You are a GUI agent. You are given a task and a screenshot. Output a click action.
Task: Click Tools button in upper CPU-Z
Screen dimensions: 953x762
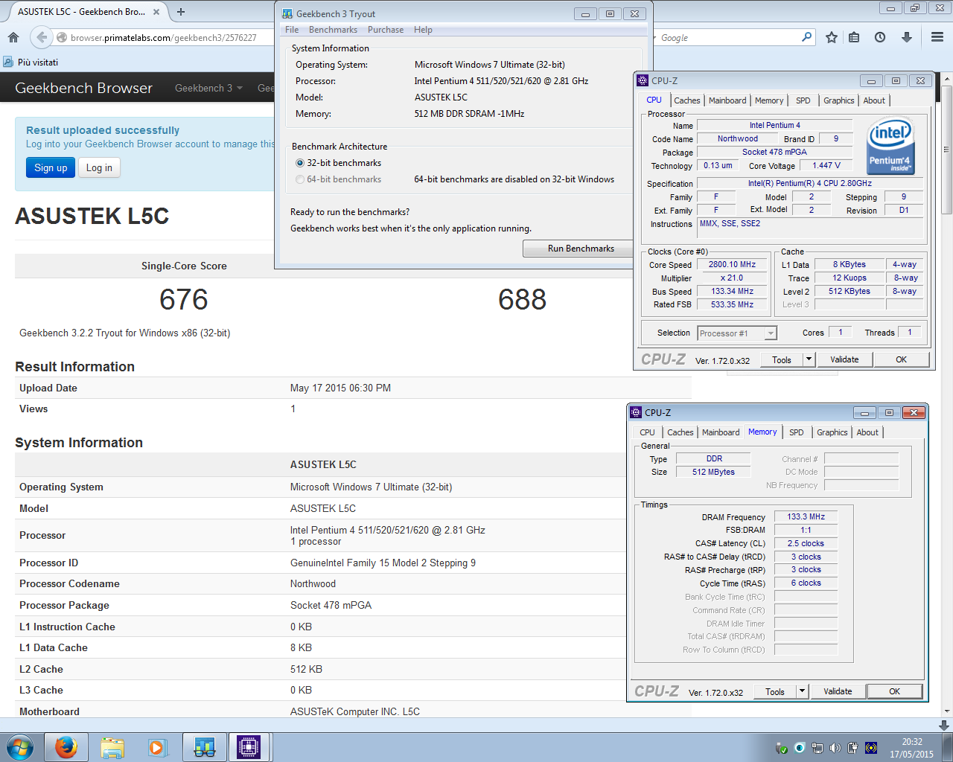[782, 359]
